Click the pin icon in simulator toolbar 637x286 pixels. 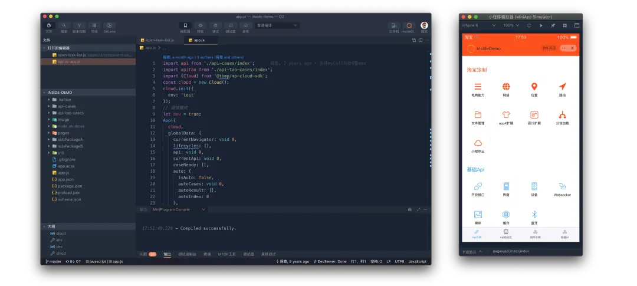point(553,25)
